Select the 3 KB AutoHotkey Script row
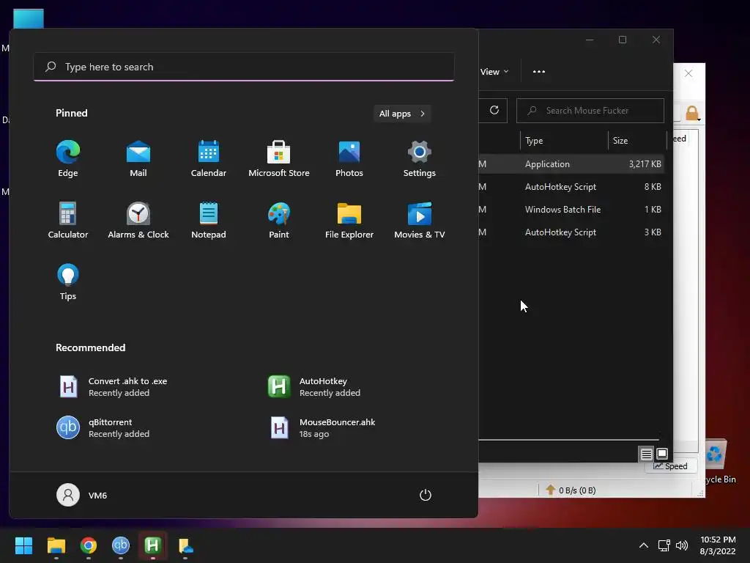The image size is (750, 563). tap(571, 232)
